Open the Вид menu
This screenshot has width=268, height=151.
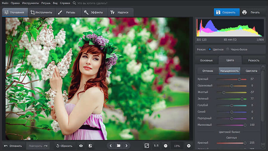(x=55, y=3)
